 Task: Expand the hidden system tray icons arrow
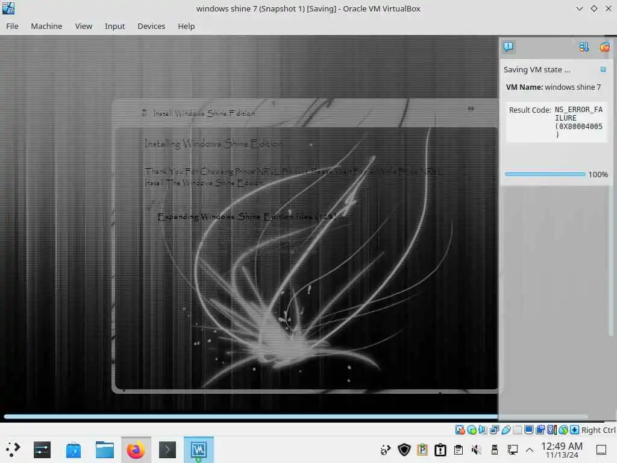pos(530,449)
